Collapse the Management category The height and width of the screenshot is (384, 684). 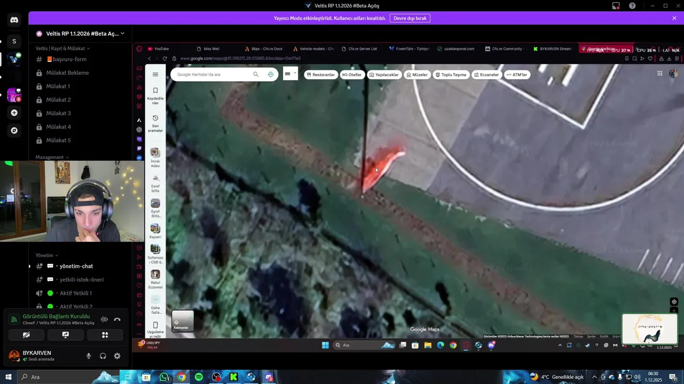click(52, 157)
